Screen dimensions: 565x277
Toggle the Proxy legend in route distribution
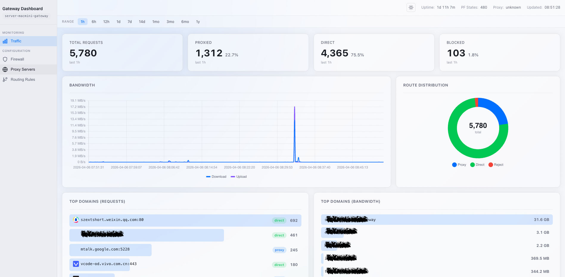coord(459,165)
